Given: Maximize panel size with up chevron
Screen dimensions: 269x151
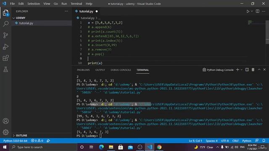Looking at the screenshot, I should tap(259, 70).
